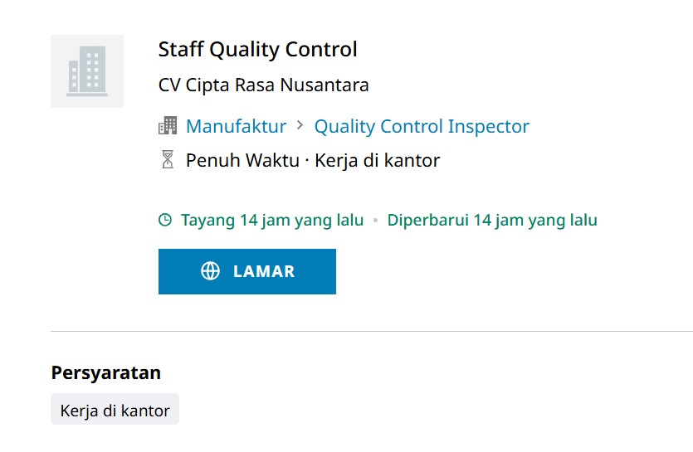Click the CV Cipta Rasa Nusantara company name
Viewport: 693px width, 452px height.
[x=263, y=85]
